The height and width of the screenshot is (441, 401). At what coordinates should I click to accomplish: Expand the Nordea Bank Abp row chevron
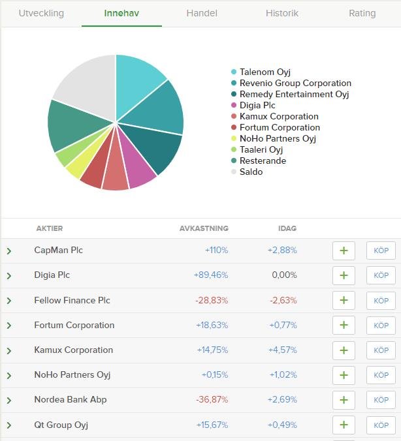tap(9, 401)
